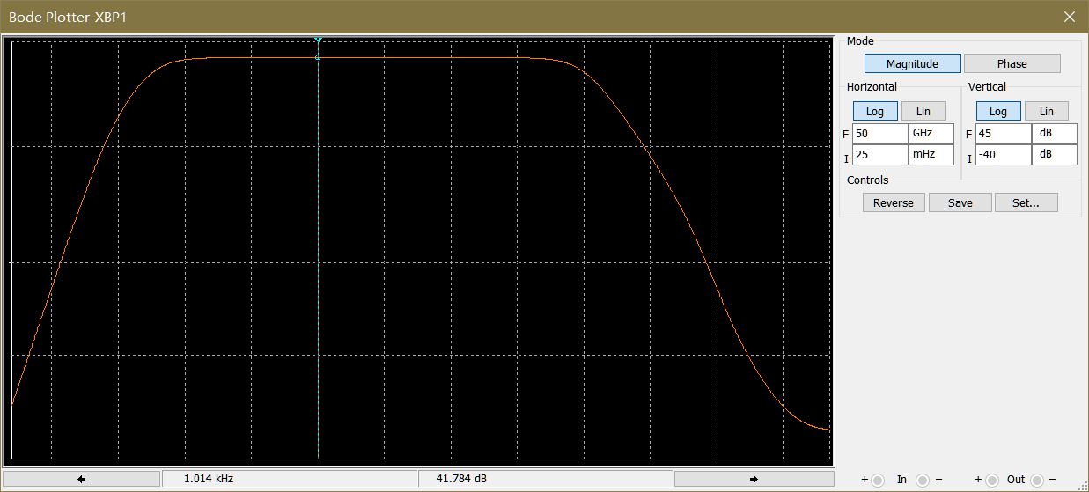Click the dB unit field beside 45
1089x492 pixels.
[x=1055, y=134]
